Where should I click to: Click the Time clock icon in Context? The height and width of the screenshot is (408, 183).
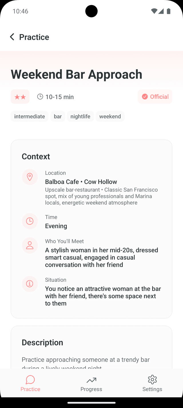(x=30, y=221)
